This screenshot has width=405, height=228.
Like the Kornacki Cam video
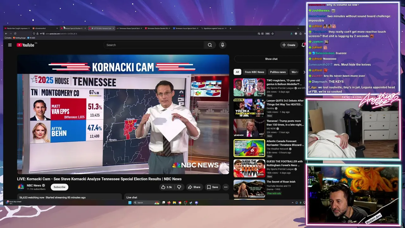pos(166,187)
